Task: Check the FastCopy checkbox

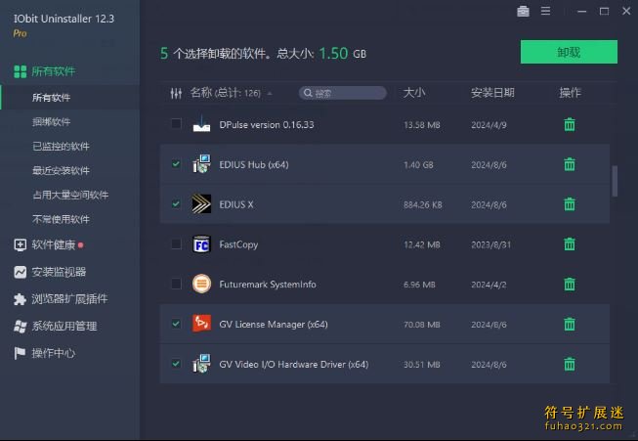Action: [x=176, y=243]
